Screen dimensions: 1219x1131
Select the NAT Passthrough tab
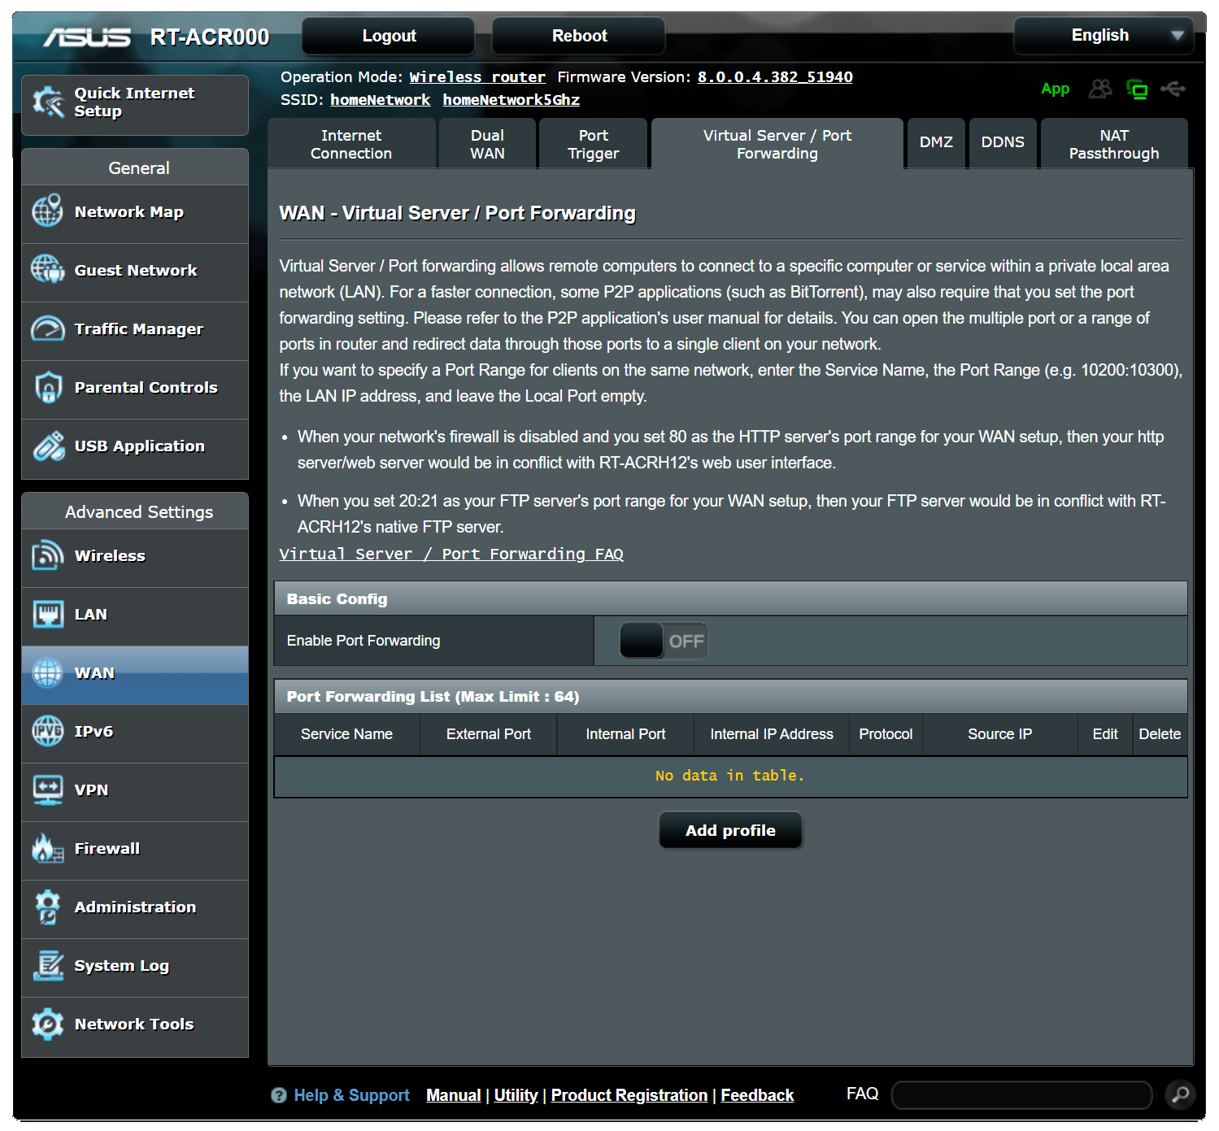[x=1113, y=144]
